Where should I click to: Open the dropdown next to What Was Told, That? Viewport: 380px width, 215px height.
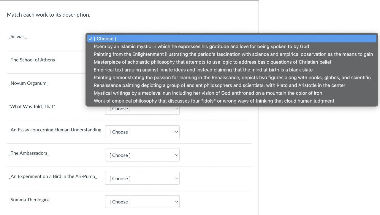point(142,109)
